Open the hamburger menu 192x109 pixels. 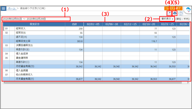tap(3, 8)
